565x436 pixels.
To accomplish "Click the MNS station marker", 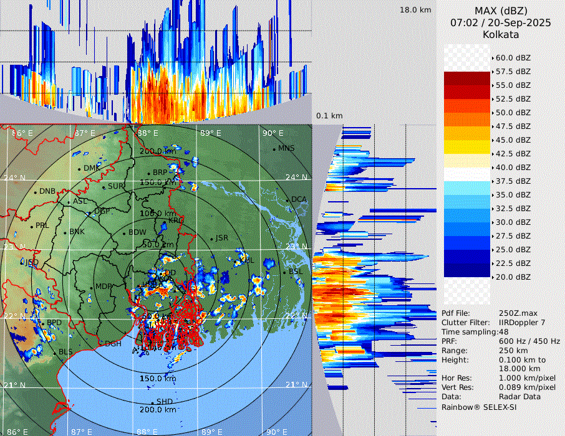I will pos(274,149).
